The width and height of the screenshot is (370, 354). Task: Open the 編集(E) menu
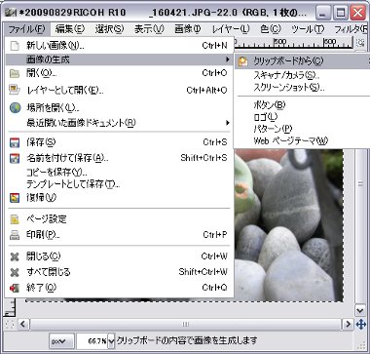[70, 29]
